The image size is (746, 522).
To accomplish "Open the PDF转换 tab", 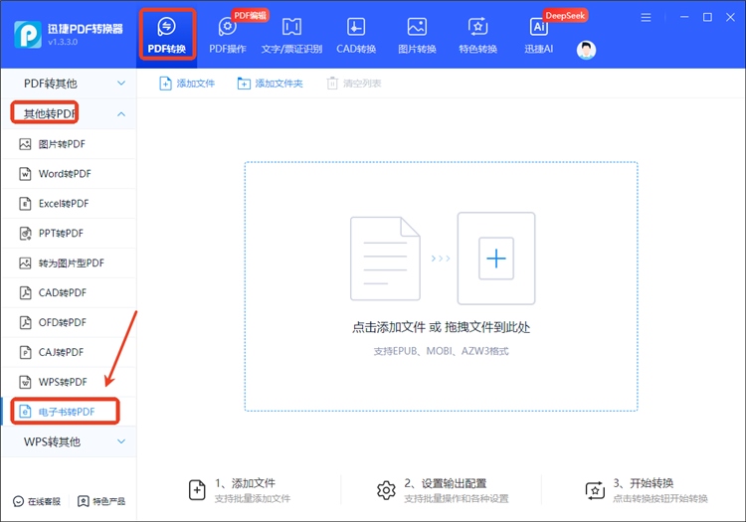I will 167,35.
